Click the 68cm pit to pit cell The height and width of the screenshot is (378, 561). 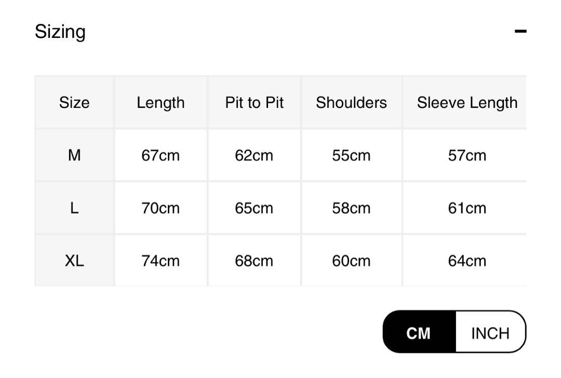254,260
